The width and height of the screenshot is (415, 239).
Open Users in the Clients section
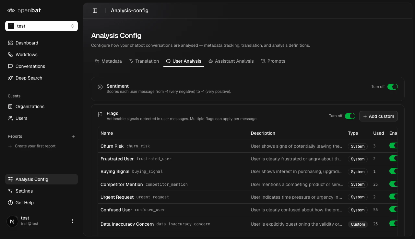(21, 118)
